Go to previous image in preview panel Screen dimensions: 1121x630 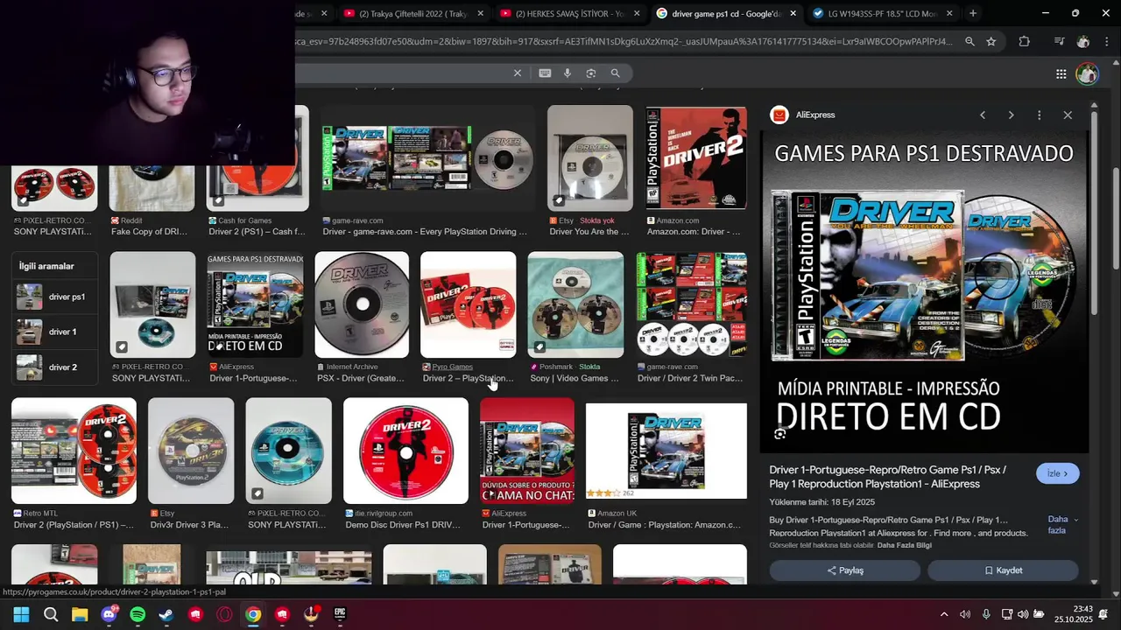[983, 115]
